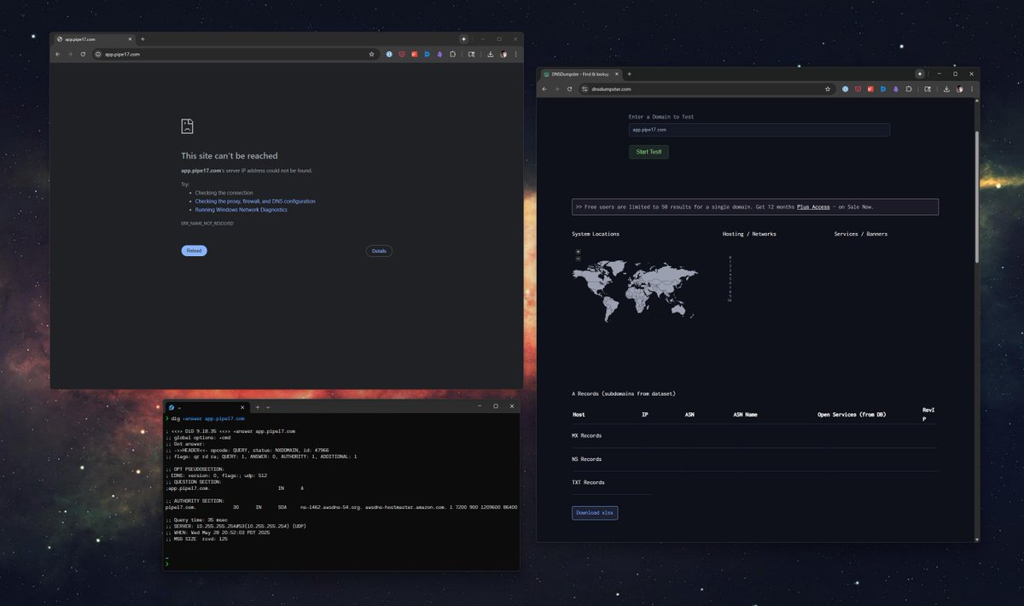Click Gemini sparkle button in app.pipe17.com window

(463, 38)
